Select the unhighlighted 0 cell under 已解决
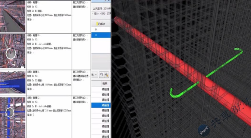Screen dimensions: 251x138 point(101,29)
